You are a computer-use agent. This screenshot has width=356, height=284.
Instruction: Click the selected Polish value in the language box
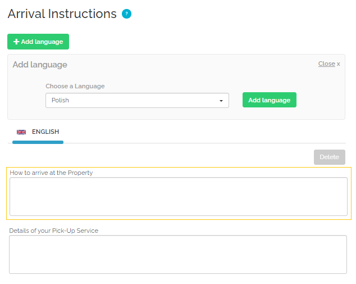click(61, 100)
